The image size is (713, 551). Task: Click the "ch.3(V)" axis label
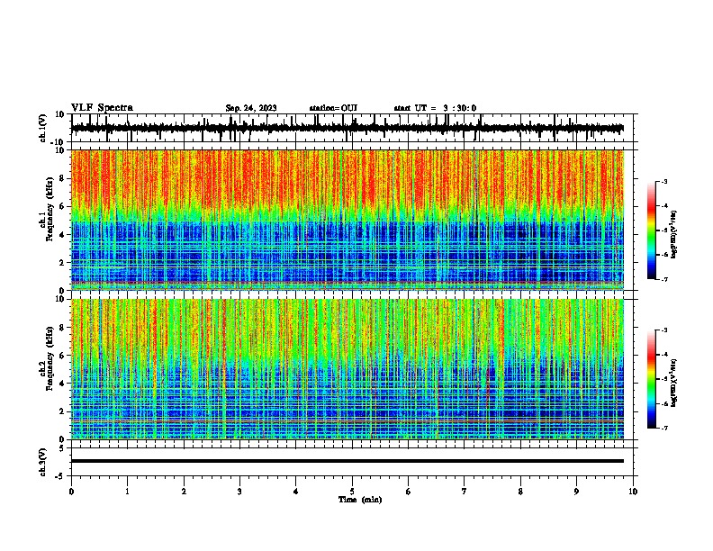pyautogui.click(x=43, y=463)
